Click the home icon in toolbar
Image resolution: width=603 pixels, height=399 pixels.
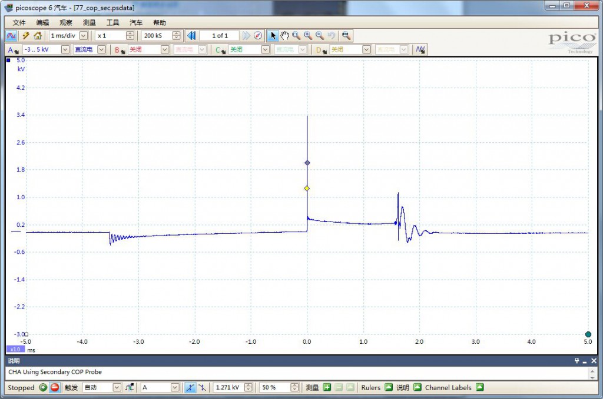click(38, 36)
